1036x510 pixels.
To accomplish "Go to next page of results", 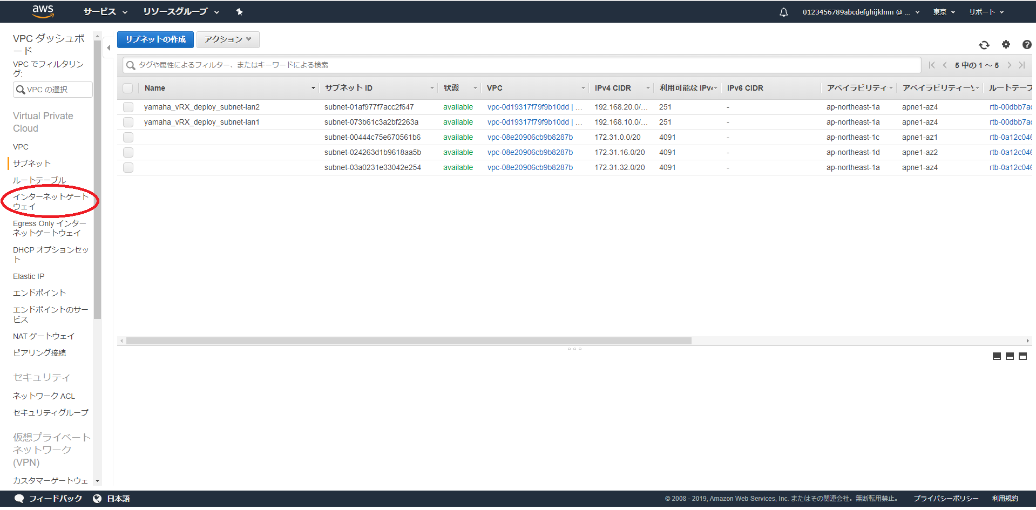I will [x=1009, y=65].
